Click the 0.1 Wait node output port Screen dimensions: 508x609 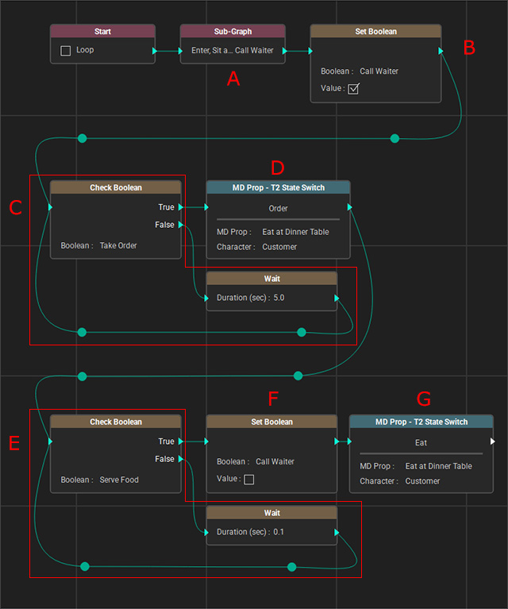coord(337,532)
